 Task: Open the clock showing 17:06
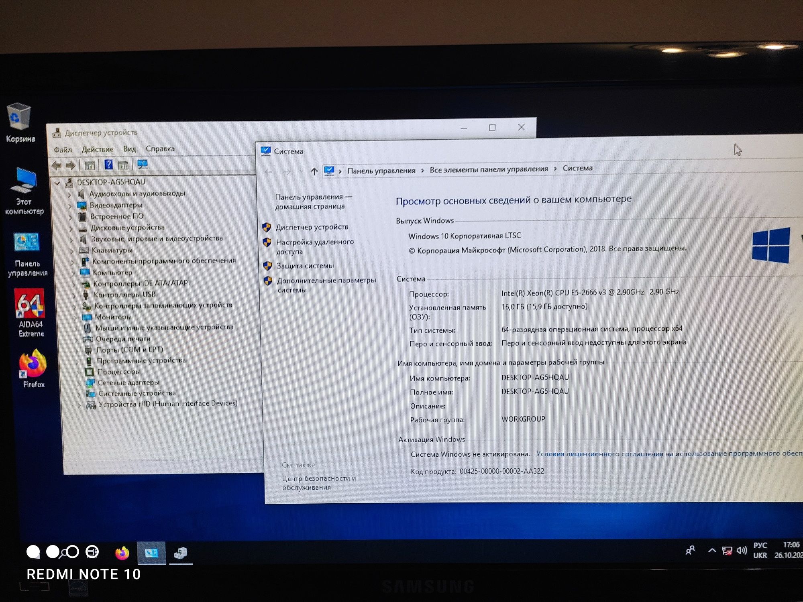[x=791, y=545]
